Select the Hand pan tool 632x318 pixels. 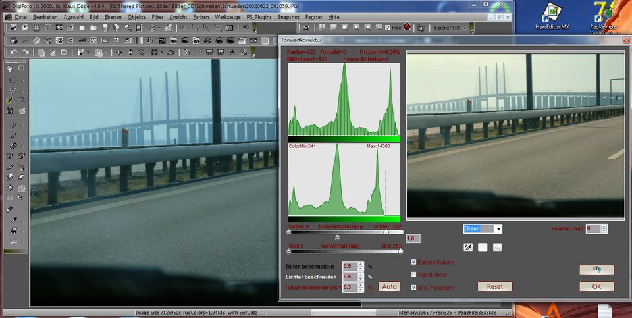(11, 68)
